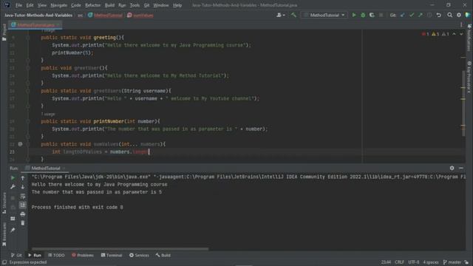The width and height of the screenshot is (473, 266).
Task: Open the MethodTutorial run configuration dropdown
Action: tap(324, 15)
